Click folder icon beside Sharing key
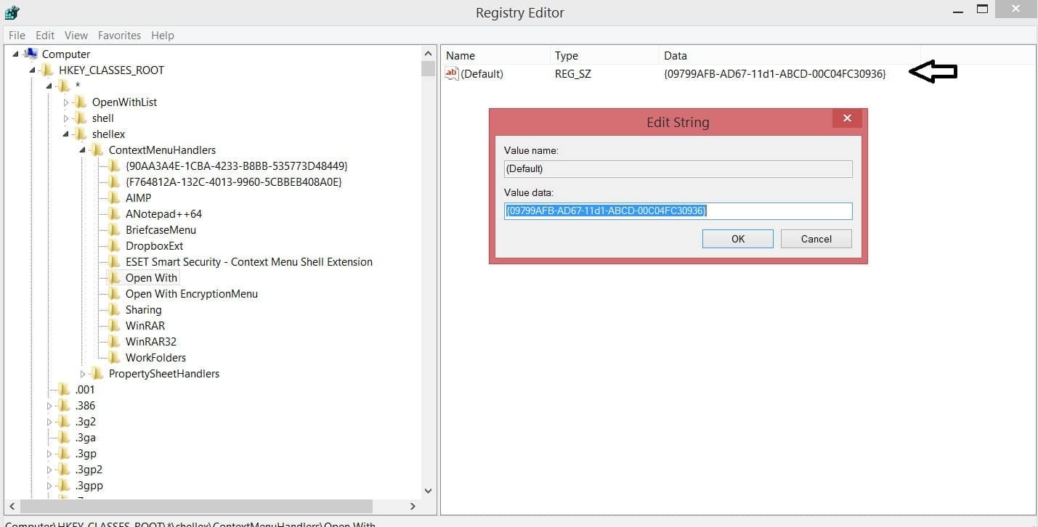The image size is (1038, 527). (114, 310)
